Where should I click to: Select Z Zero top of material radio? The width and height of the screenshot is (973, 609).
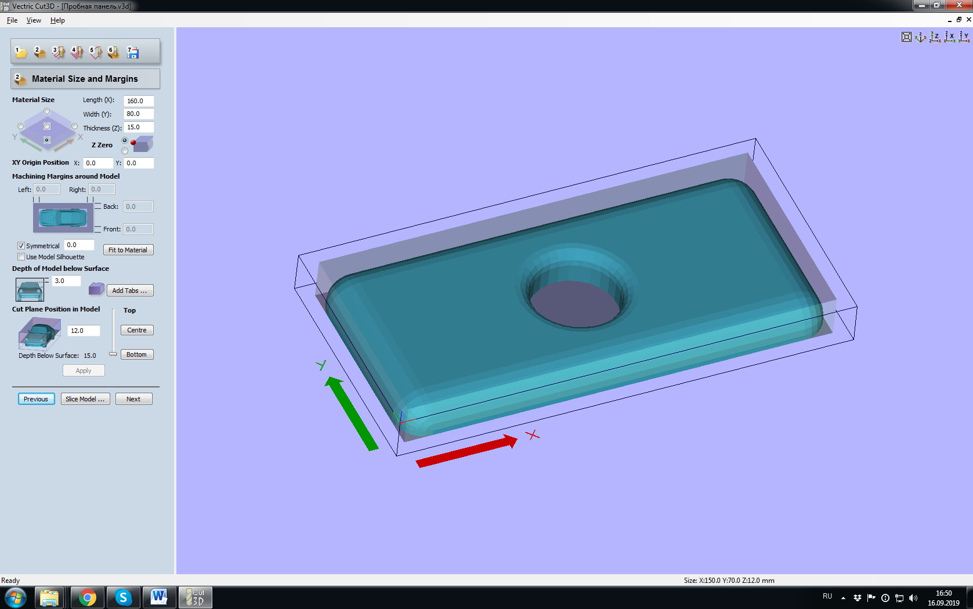click(125, 140)
